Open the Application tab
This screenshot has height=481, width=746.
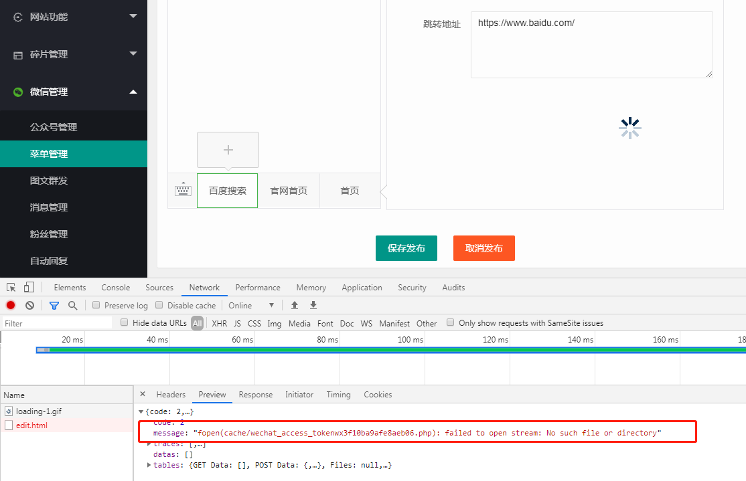point(362,288)
